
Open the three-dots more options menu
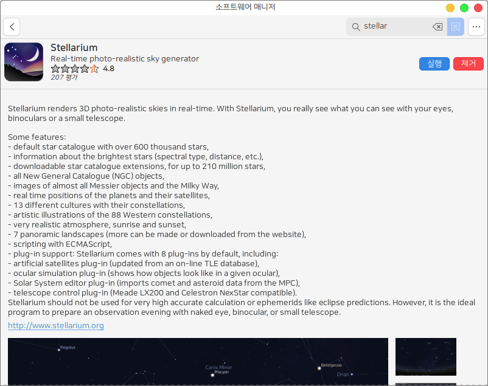(x=476, y=27)
